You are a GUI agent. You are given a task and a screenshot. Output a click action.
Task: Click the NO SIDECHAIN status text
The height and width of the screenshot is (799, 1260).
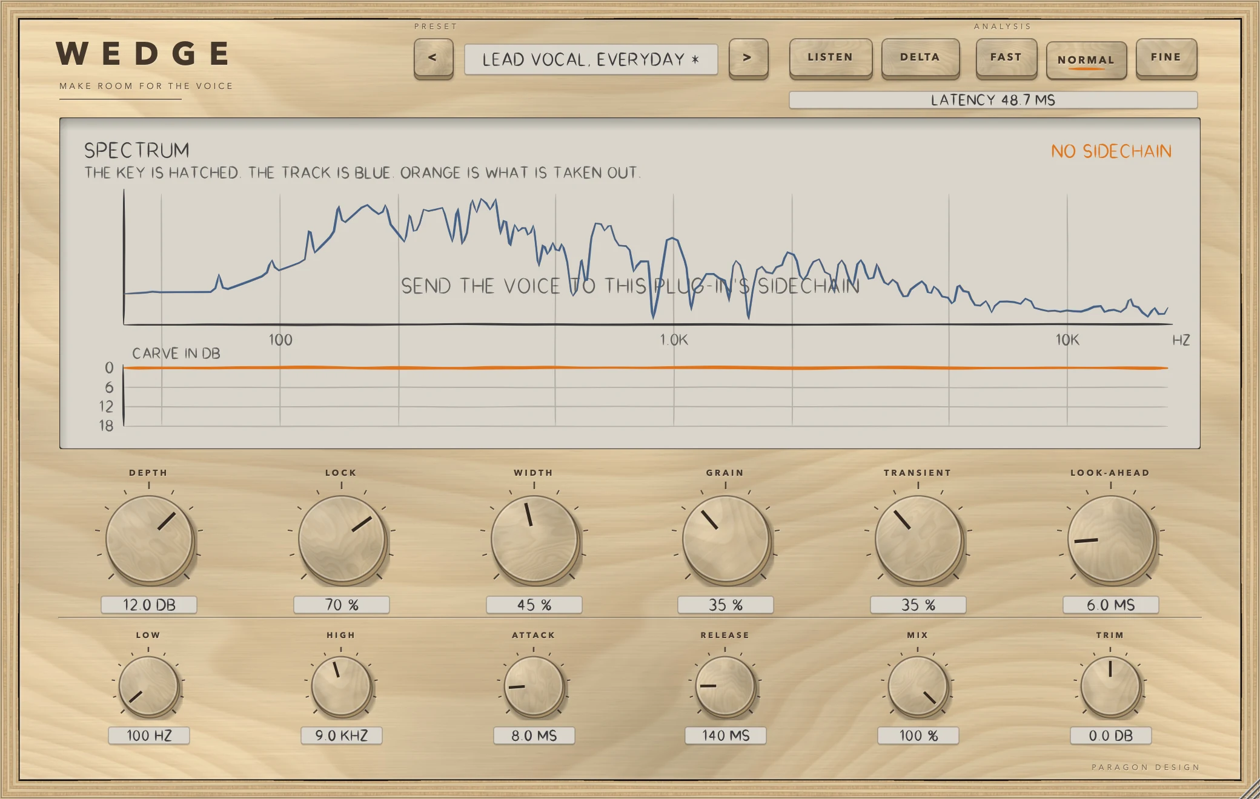click(x=1111, y=151)
